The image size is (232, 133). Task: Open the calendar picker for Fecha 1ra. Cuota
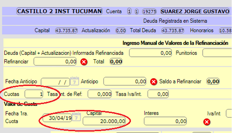(76, 118)
